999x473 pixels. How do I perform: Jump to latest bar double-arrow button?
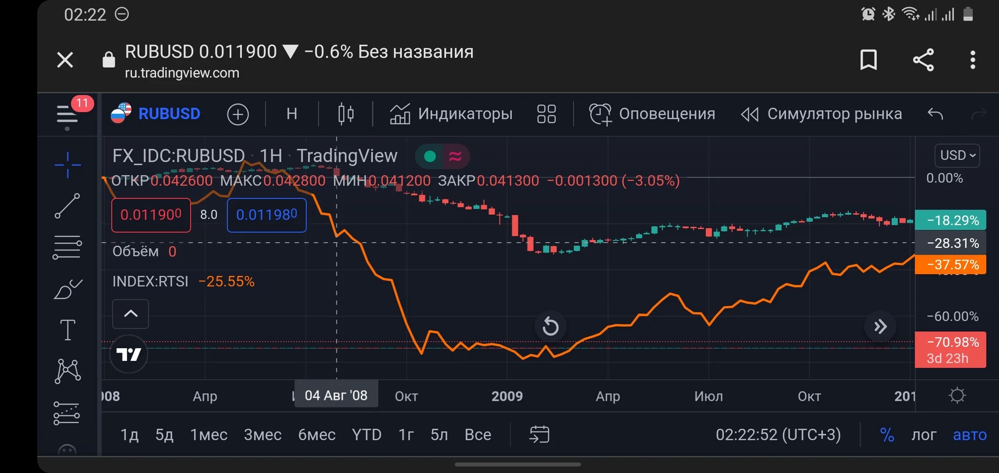click(880, 327)
